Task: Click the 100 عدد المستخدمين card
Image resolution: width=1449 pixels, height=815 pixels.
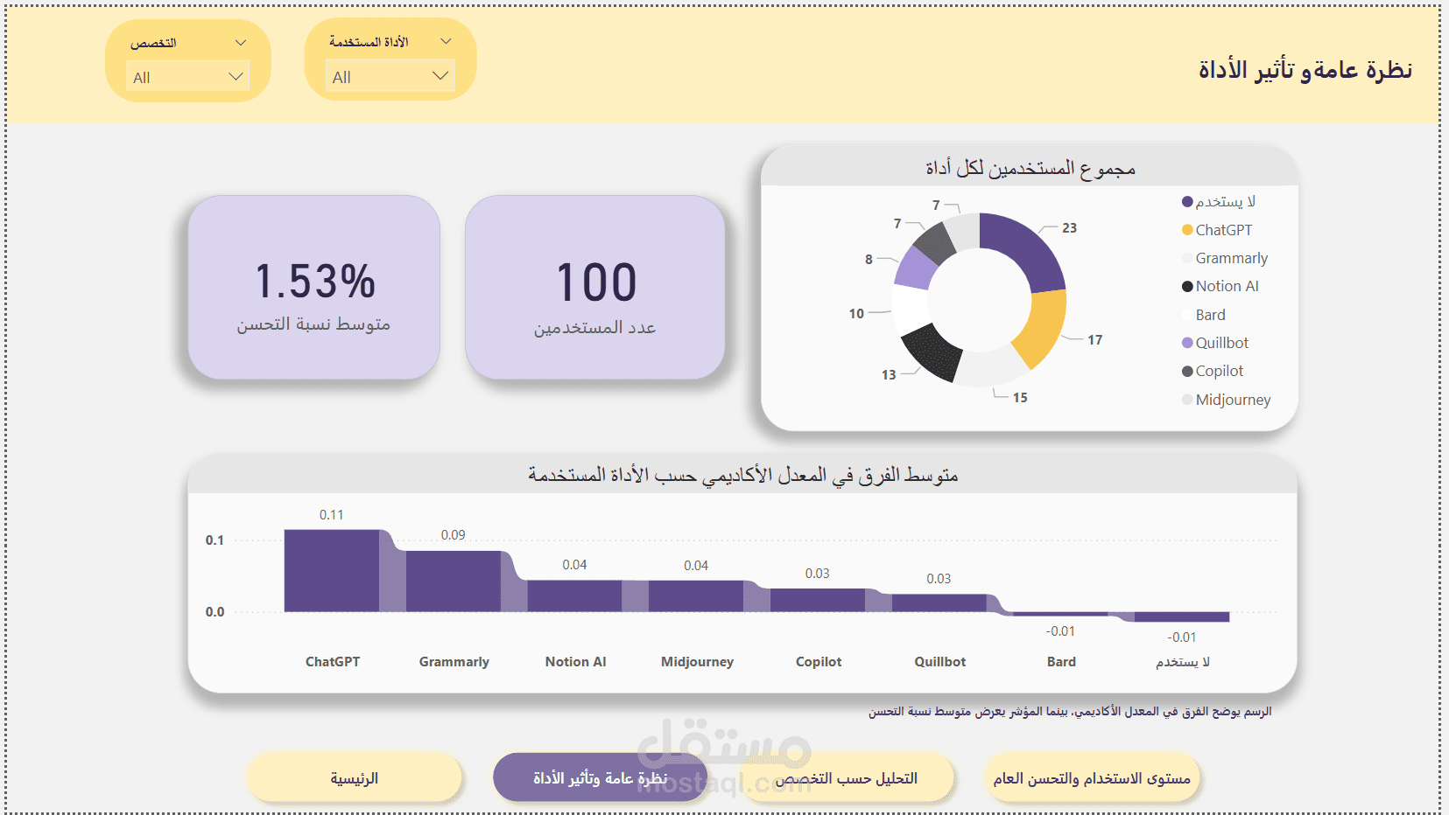Action: 595,288
